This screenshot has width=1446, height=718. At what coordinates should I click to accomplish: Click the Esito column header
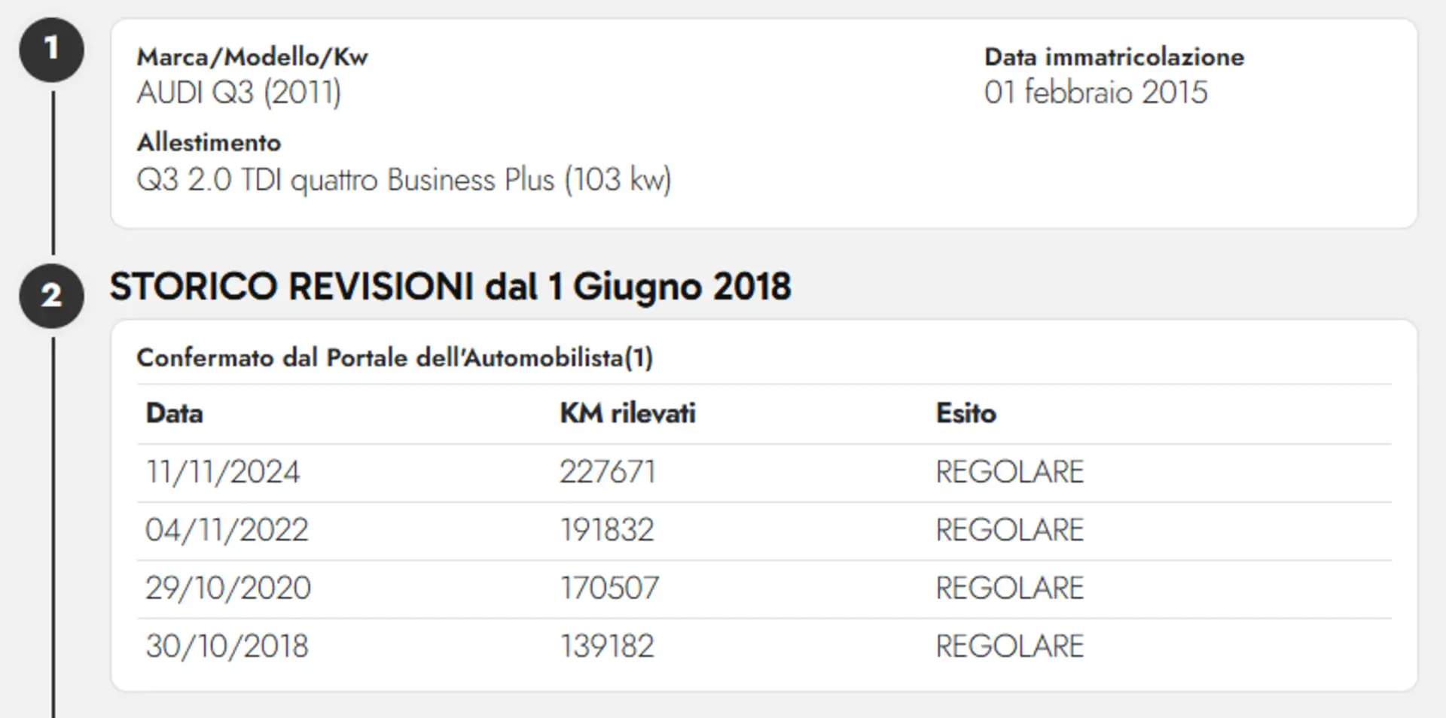[x=966, y=413]
